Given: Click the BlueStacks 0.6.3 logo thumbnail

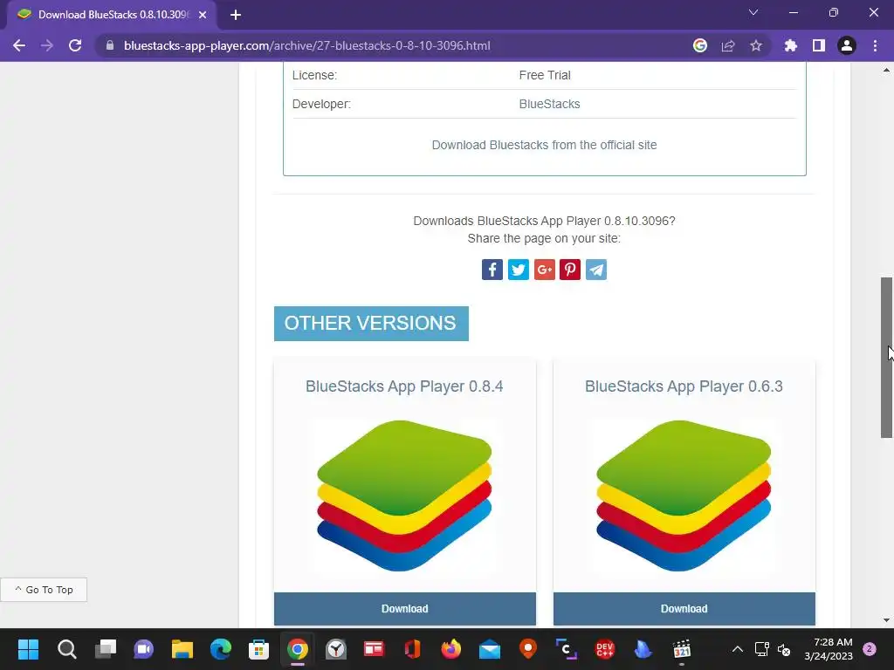Looking at the screenshot, I should click(x=684, y=496).
